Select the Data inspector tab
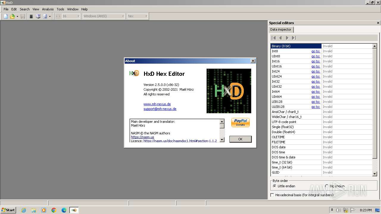381x214 pixels. (x=281, y=29)
